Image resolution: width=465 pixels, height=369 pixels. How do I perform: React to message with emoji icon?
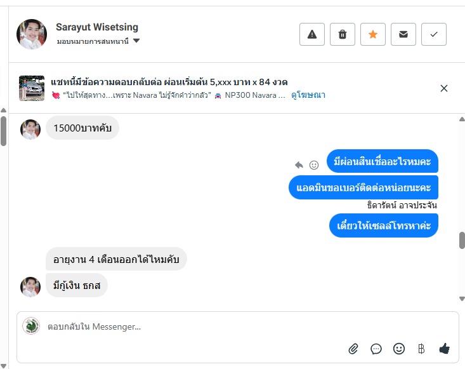pos(314,165)
